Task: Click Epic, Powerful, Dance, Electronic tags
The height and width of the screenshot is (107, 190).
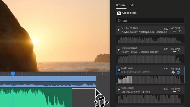Action: [136, 72]
